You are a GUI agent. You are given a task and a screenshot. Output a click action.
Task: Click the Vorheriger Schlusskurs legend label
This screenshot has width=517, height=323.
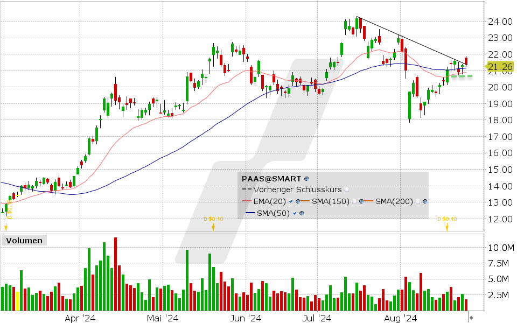[297, 189]
